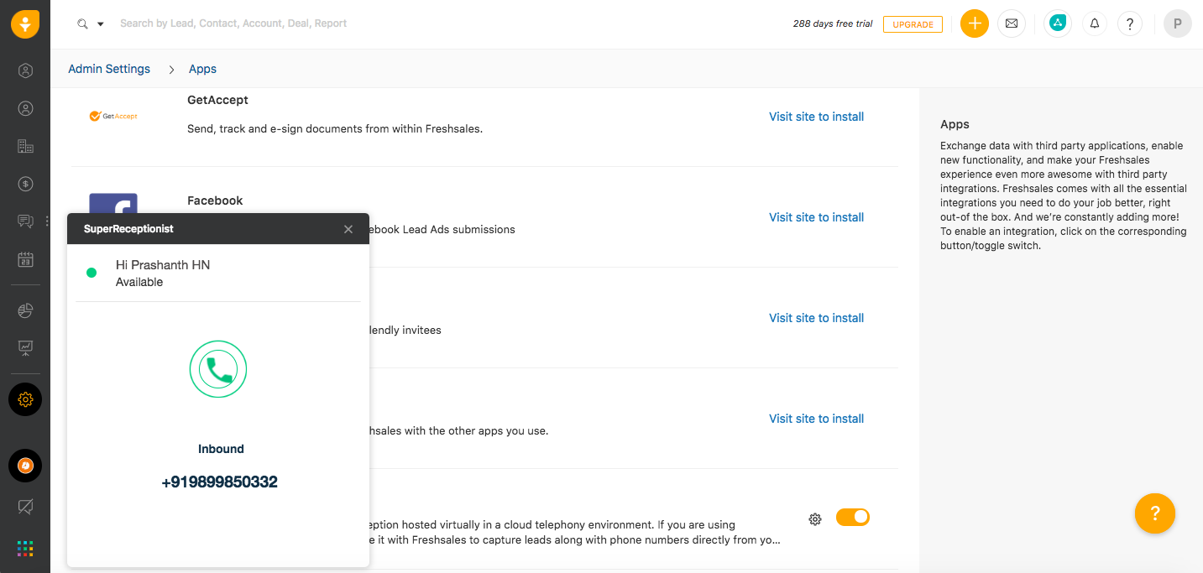Click the UPGRADE button
The width and height of the screenshot is (1203, 573).
tap(913, 24)
